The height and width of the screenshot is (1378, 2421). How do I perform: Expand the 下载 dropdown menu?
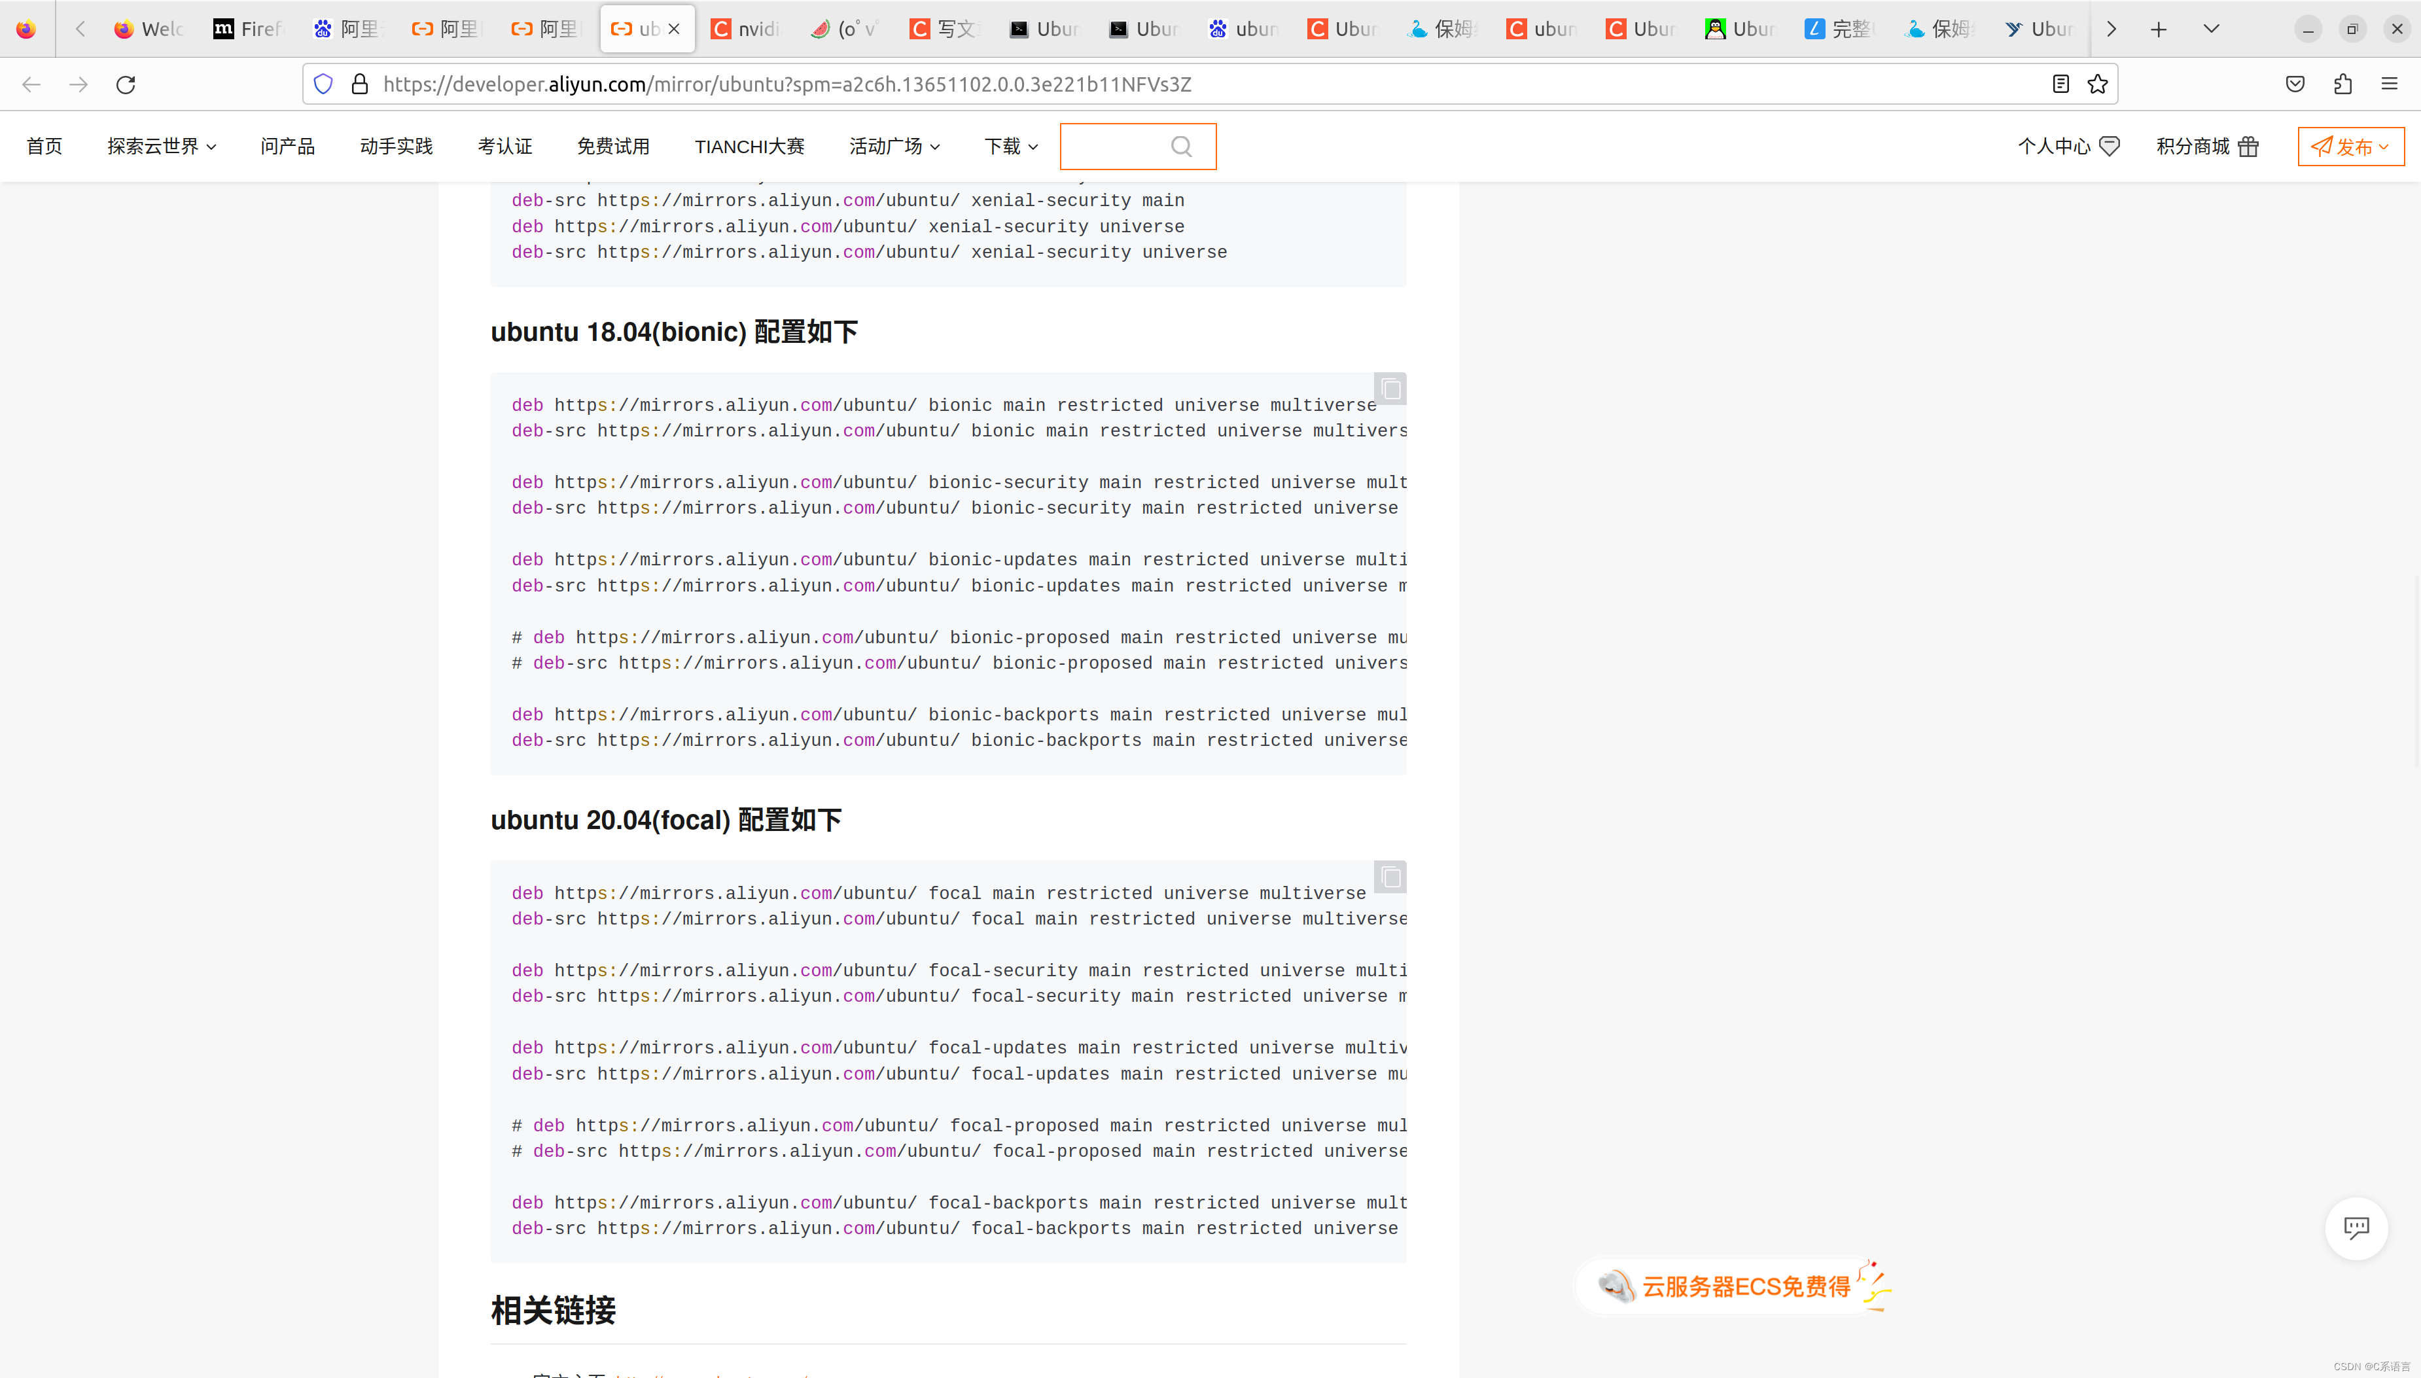coord(1011,147)
